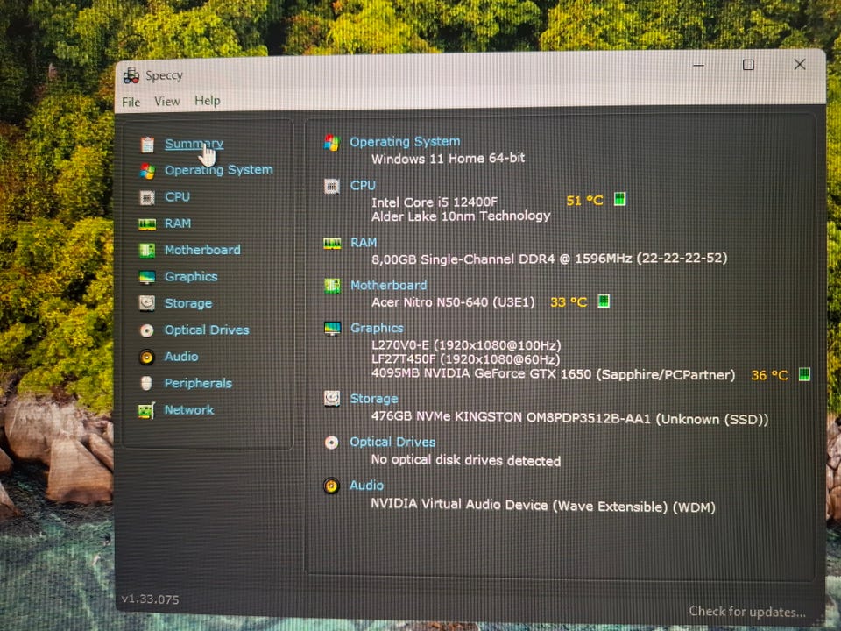Click the text Intel Core i5 12400F

click(x=435, y=202)
